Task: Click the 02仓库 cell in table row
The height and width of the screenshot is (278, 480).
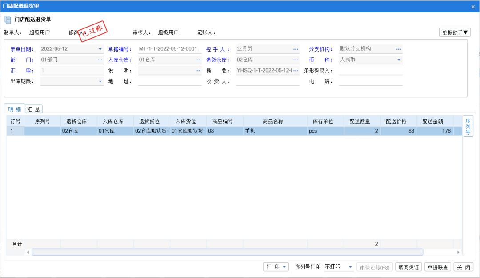Action: click(x=79, y=131)
